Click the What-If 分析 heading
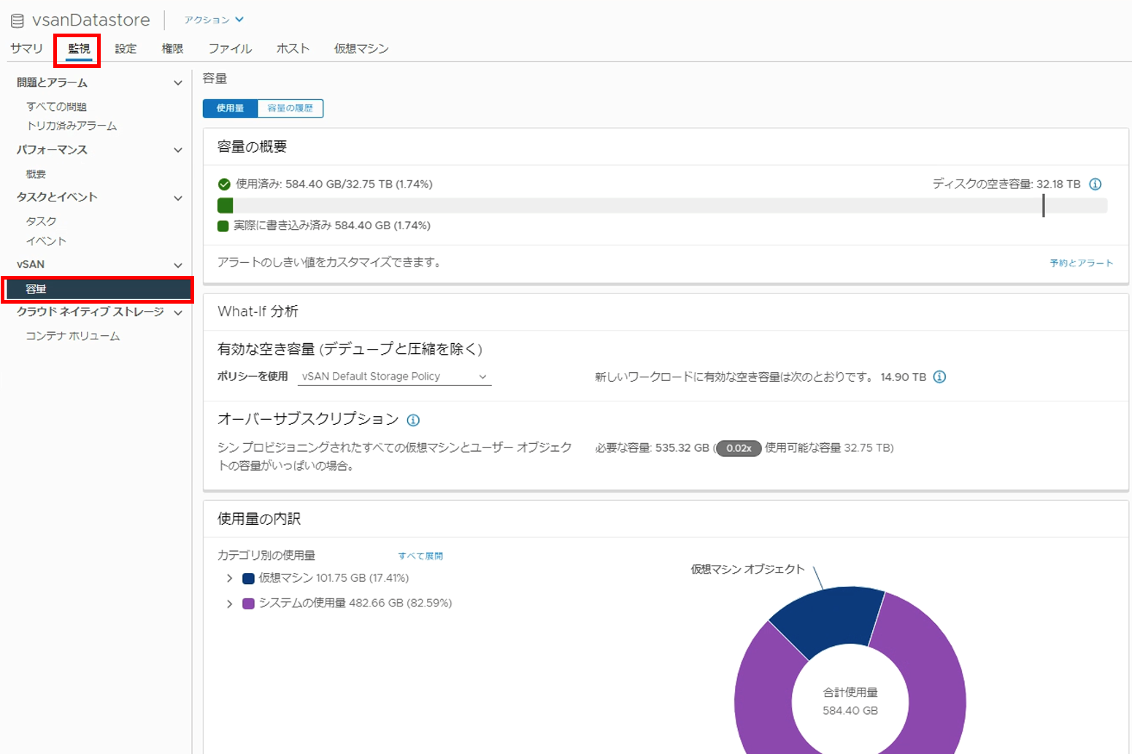This screenshot has height=754, width=1132. tap(258, 312)
